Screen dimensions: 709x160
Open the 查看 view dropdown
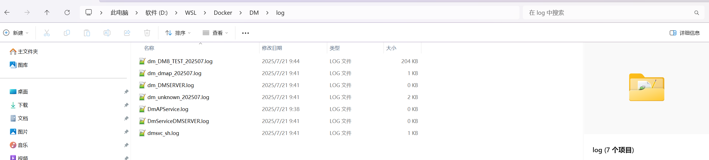click(215, 33)
